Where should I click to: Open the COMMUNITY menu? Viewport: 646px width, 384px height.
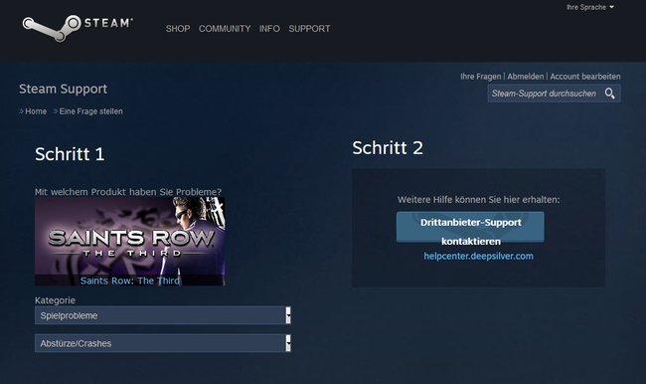(x=225, y=29)
